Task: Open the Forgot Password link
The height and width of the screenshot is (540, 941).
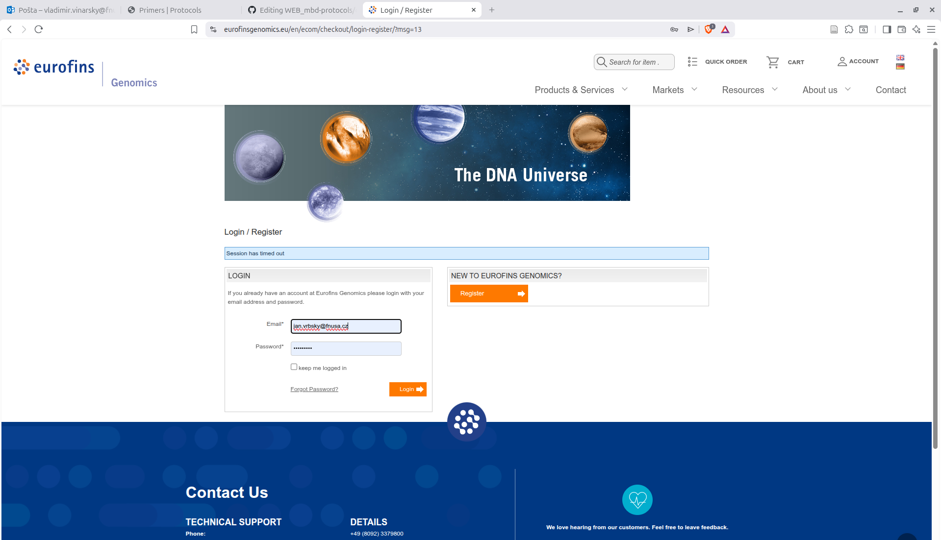Action: pos(314,389)
